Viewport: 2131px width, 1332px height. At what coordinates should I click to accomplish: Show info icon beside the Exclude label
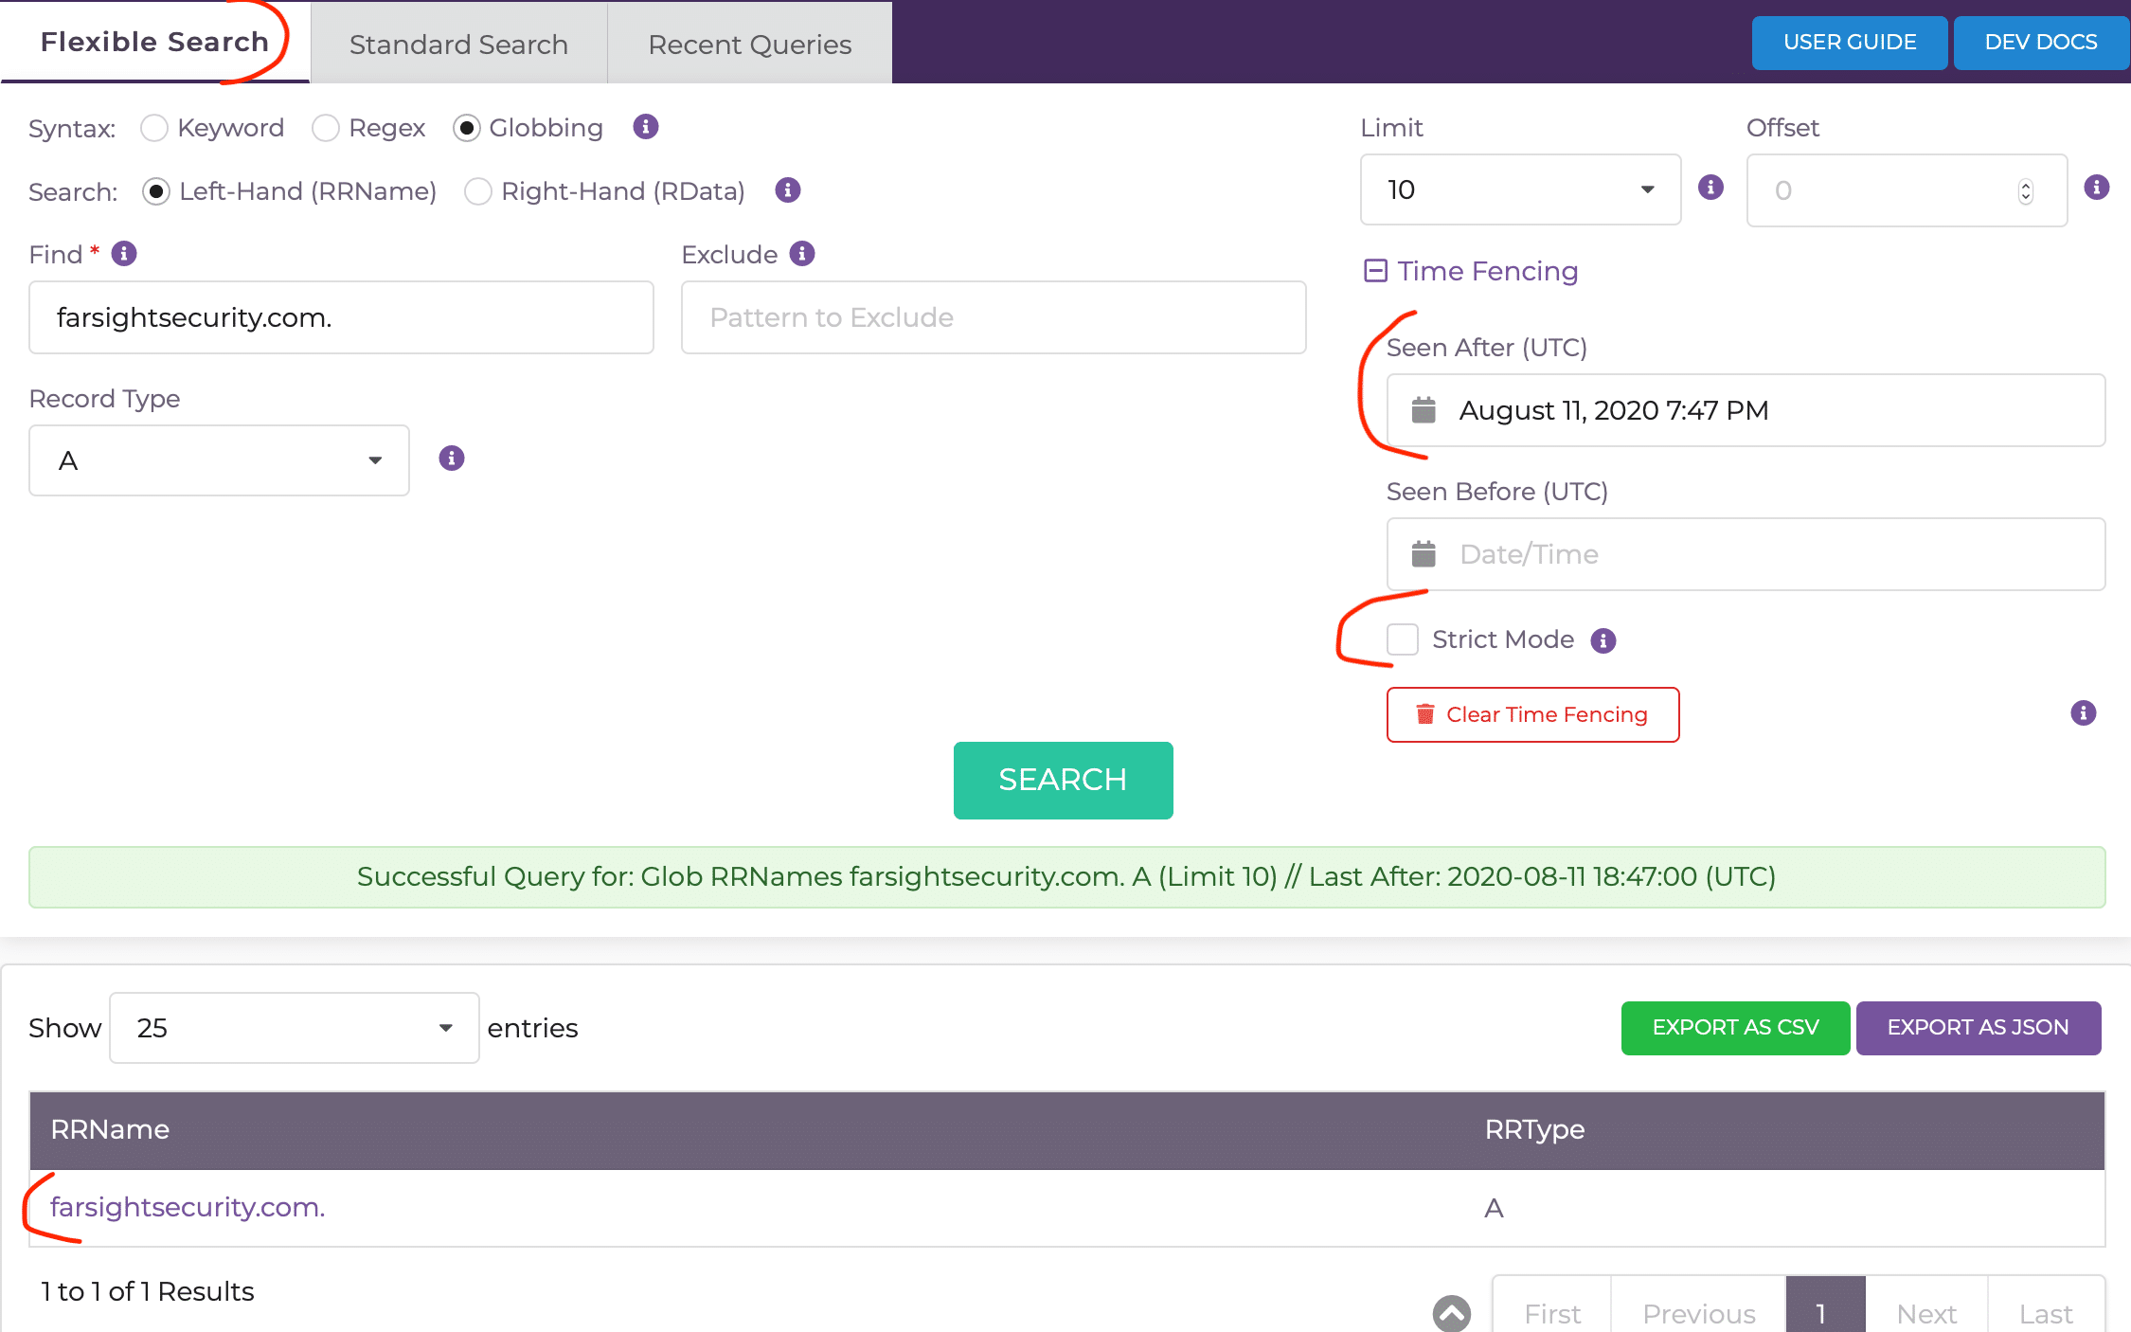coord(802,254)
